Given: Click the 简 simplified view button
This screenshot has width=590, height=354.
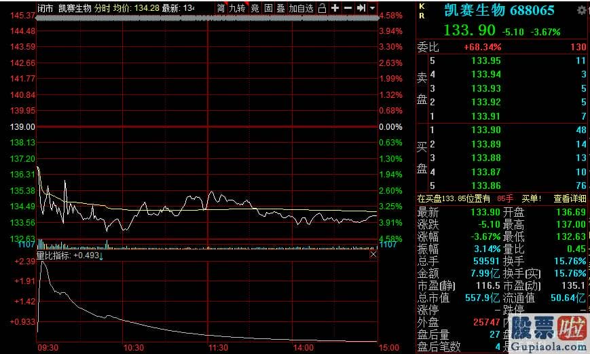Looking at the screenshot, I should pyautogui.click(x=221, y=8).
